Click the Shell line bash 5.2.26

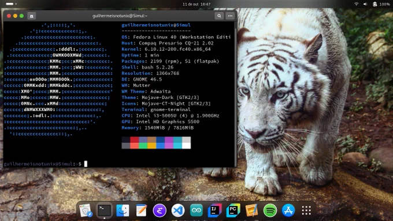coord(147,67)
